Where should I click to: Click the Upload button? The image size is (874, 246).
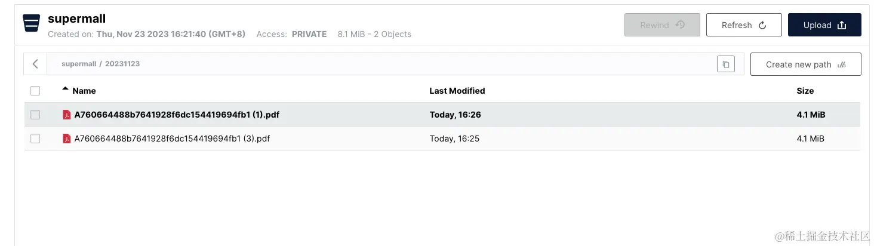click(824, 25)
